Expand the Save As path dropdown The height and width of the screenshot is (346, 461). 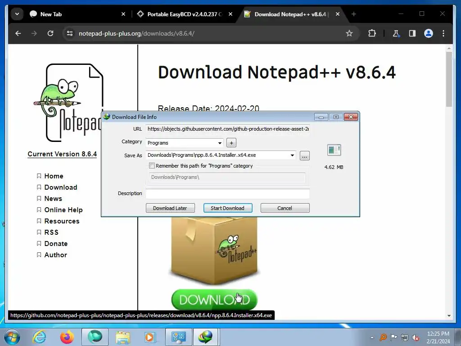(x=292, y=155)
